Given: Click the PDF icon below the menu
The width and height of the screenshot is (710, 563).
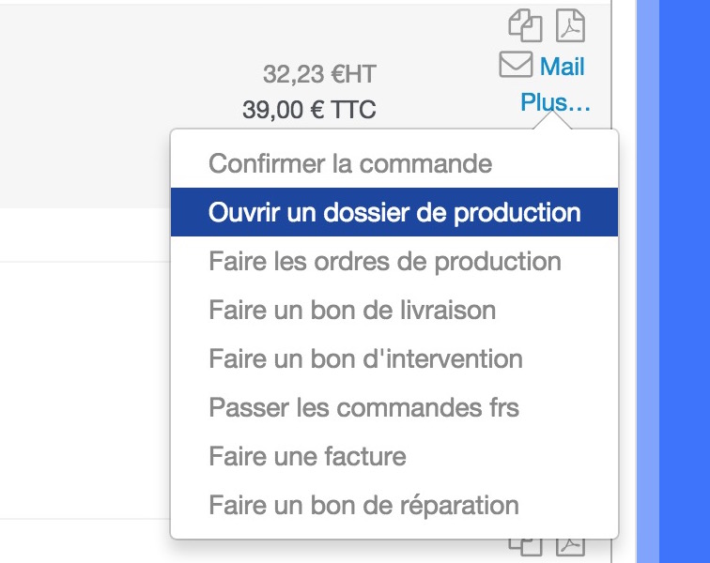Looking at the screenshot, I should 571,547.
